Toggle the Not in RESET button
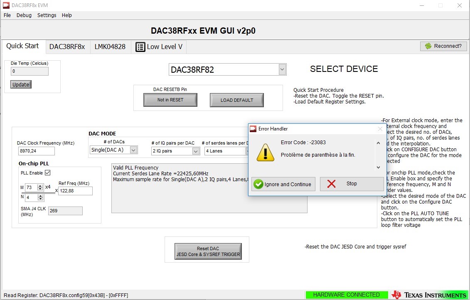470x300 pixels. click(170, 100)
